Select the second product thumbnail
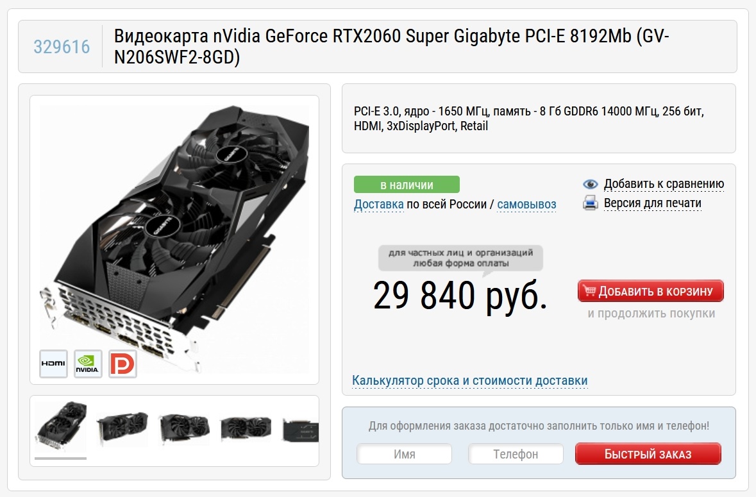The image size is (756, 497). [x=122, y=427]
